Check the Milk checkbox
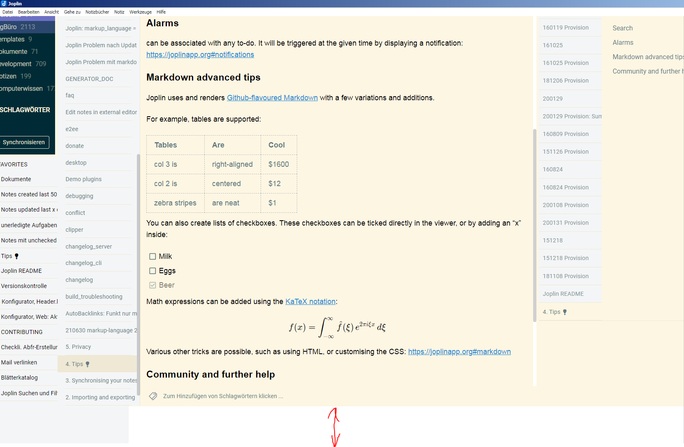The height and width of the screenshot is (447, 684). [x=153, y=256]
